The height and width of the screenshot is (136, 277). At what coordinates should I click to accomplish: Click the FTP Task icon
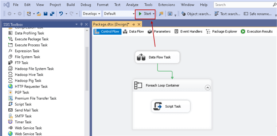coord(11,63)
